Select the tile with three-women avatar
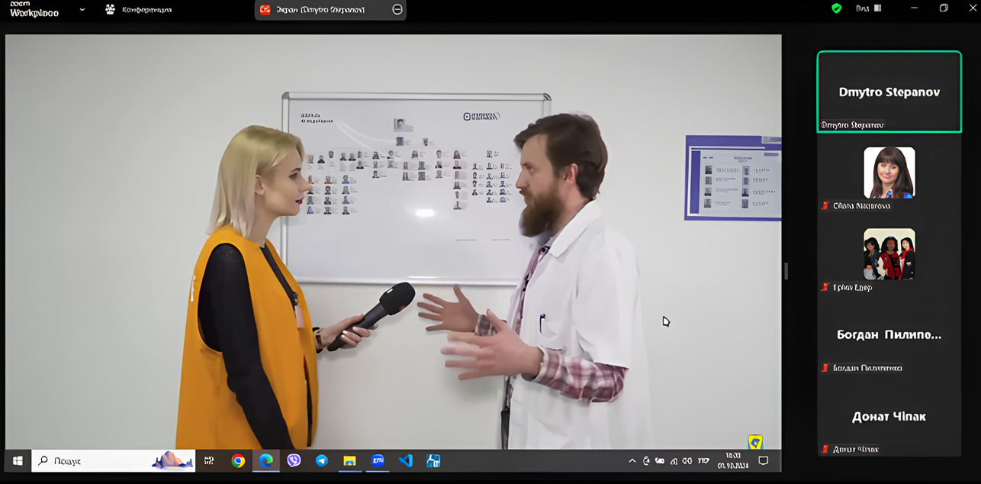The width and height of the screenshot is (981, 484). click(889, 254)
